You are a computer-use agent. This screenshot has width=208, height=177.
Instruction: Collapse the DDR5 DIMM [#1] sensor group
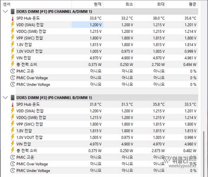(x=5, y=11)
